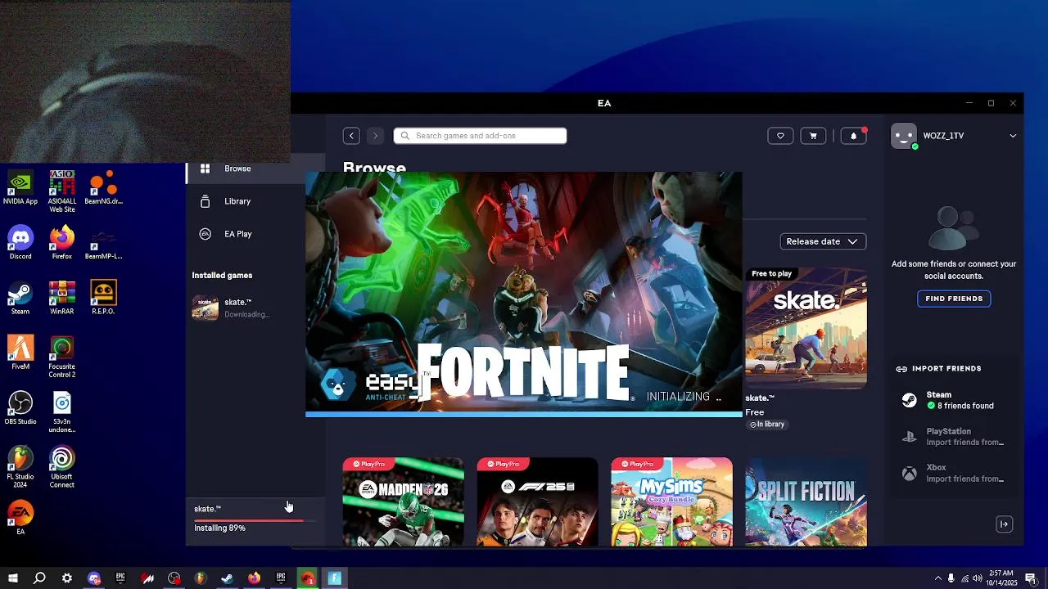Click the Search games and add-ons field
Image resolution: width=1048 pixels, height=589 pixels.
[480, 136]
